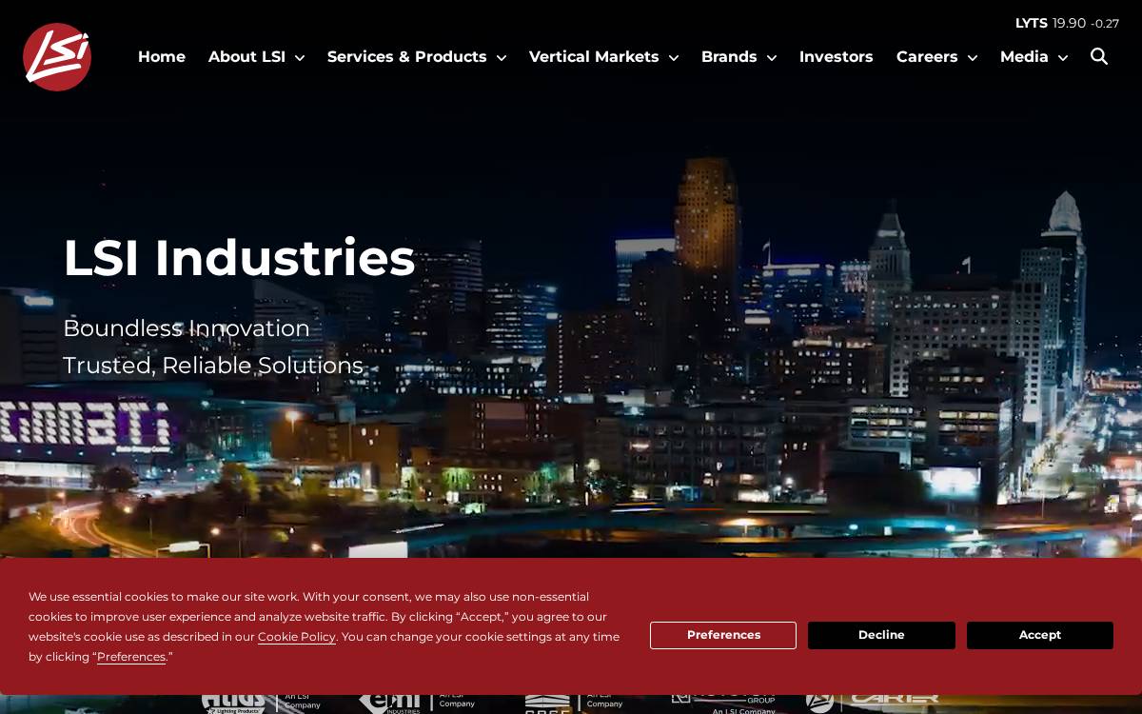Click the Decline cookies button
1142x714 pixels.
(x=881, y=635)
